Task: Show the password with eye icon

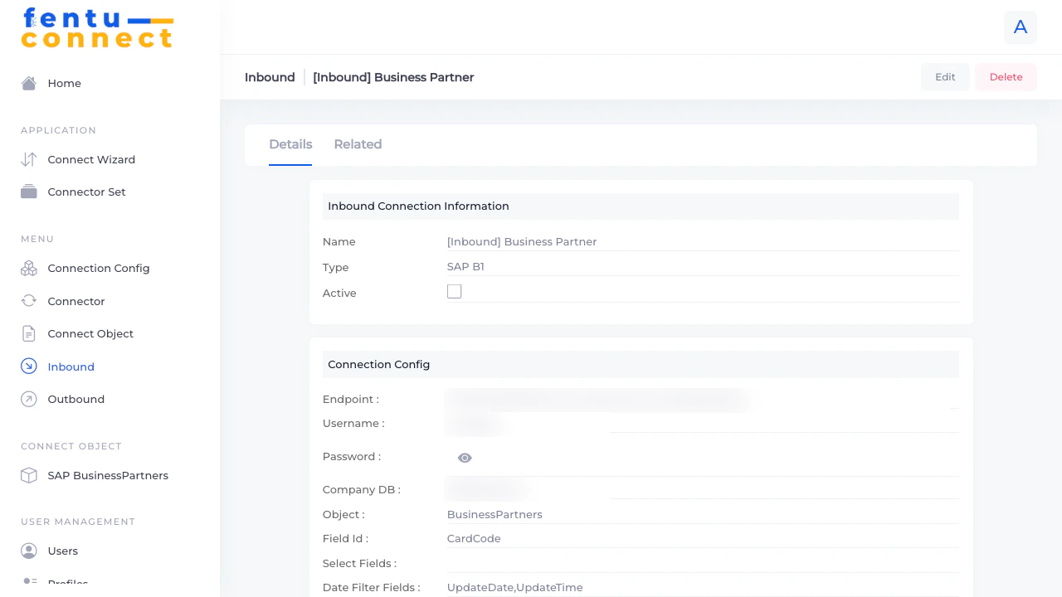Action: [x=465, y=458]
